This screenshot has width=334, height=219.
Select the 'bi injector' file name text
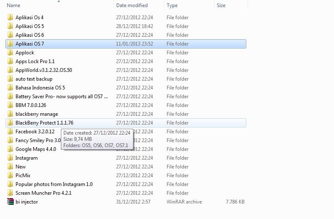[26, 202]
